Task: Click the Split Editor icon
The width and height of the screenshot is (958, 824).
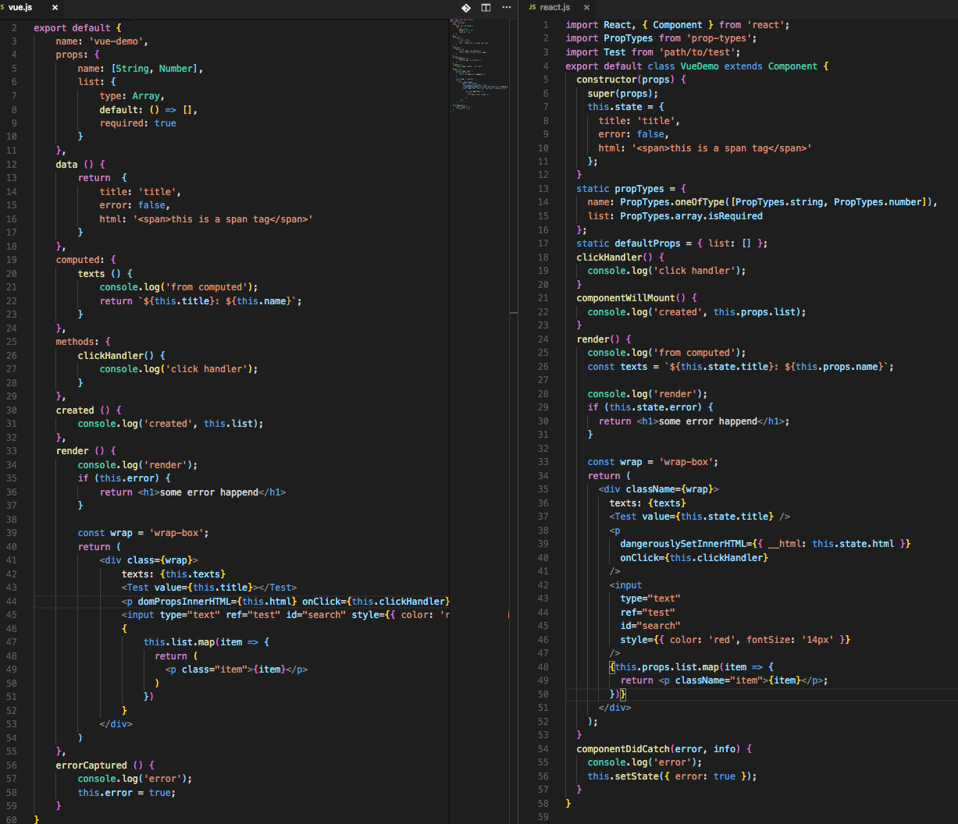Action: (x=486, y=7)
